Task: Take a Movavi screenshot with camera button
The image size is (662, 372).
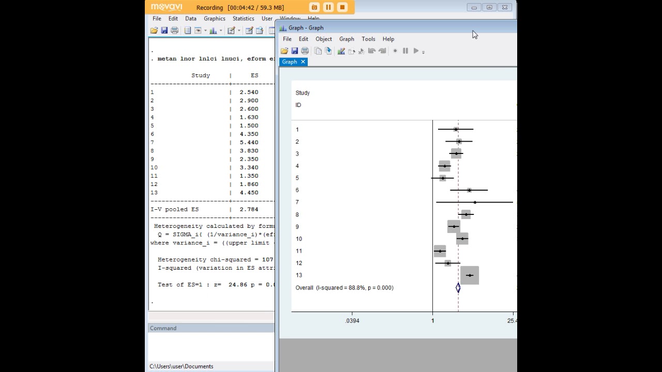Action: tap(314, 7)
